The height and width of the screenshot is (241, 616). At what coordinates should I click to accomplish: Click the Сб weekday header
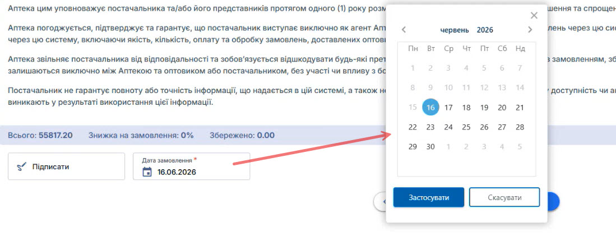pyautogui.click(x=502, y=49)
